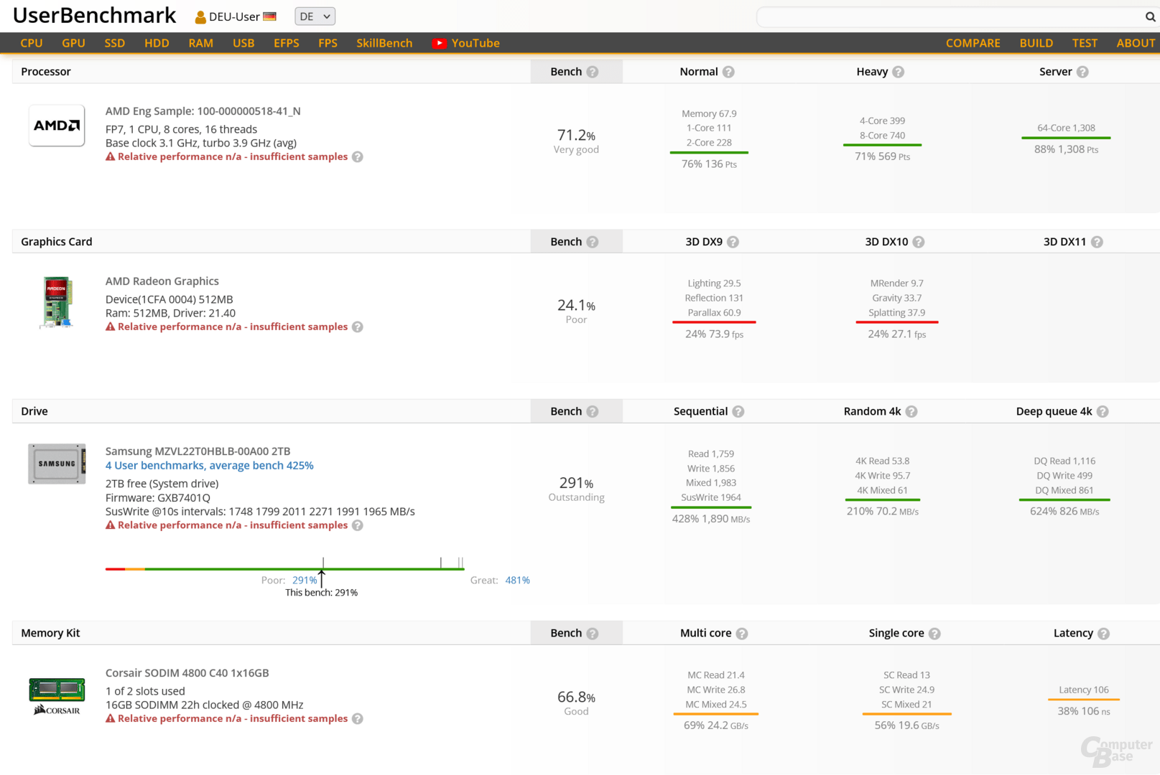Click the AMD logo thumbnail

(x=57, y=126)
